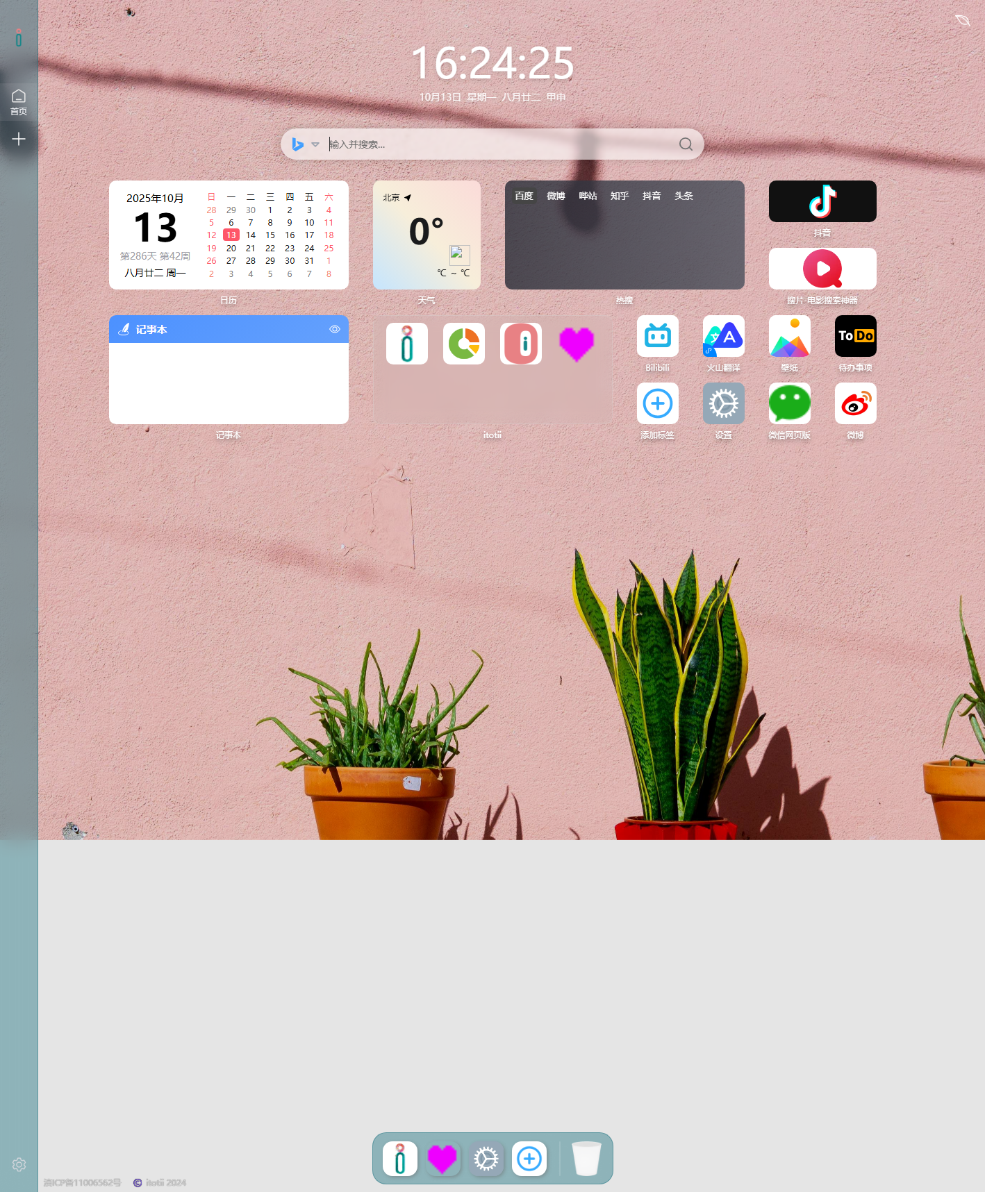
Task: Go to 首页 in the sidebar
Action: tap(19, 101)
